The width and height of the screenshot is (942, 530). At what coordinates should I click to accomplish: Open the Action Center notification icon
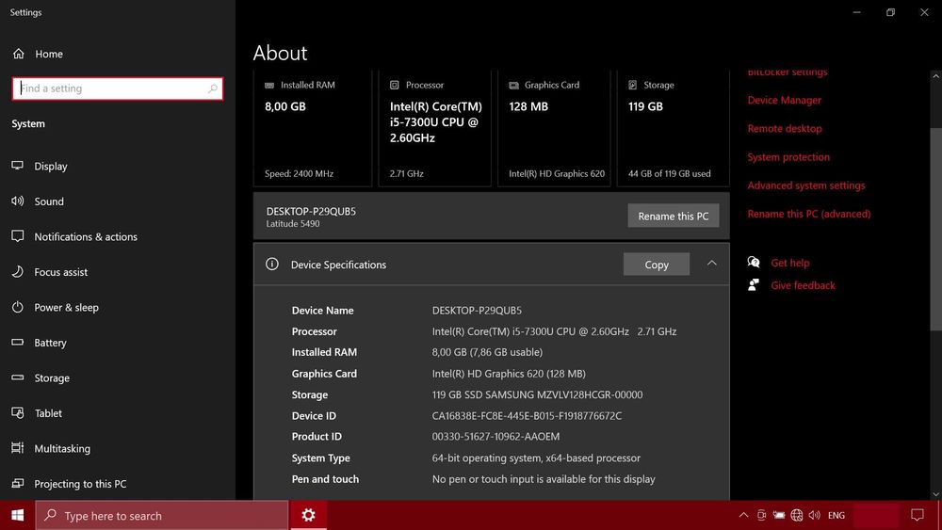917,516
